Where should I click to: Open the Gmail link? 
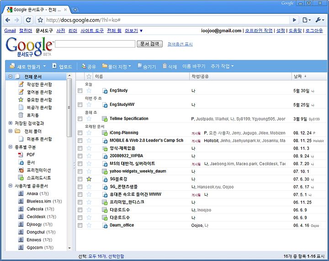click(x=10, y=31)
